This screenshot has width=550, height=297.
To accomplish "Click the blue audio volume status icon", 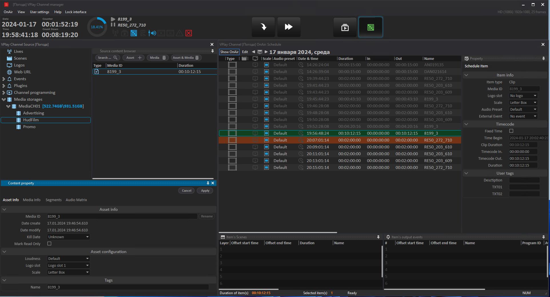I will click(x=152, y=33).
